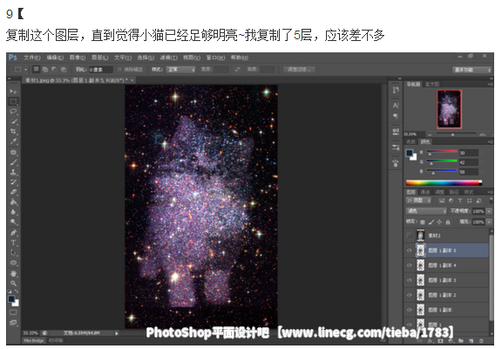Select the Zoom tool
502x349 pixels.
click(x=13, y=284)
